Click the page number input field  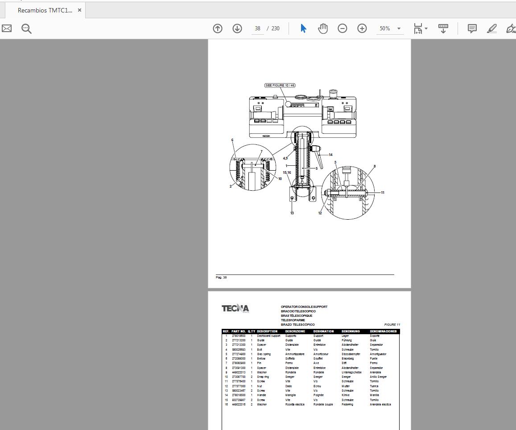click(x=257, y=28)
